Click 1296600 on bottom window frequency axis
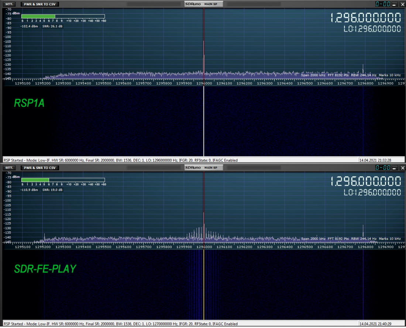406x328 pixels. (325, 247)
